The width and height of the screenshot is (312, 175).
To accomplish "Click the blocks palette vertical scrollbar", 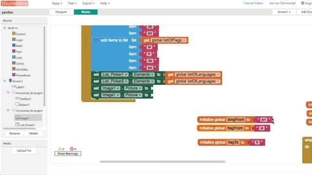I will click(x=44, y=66).
